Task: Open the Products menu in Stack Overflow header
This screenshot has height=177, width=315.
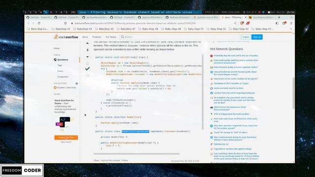Action: [x=97, y=37]
